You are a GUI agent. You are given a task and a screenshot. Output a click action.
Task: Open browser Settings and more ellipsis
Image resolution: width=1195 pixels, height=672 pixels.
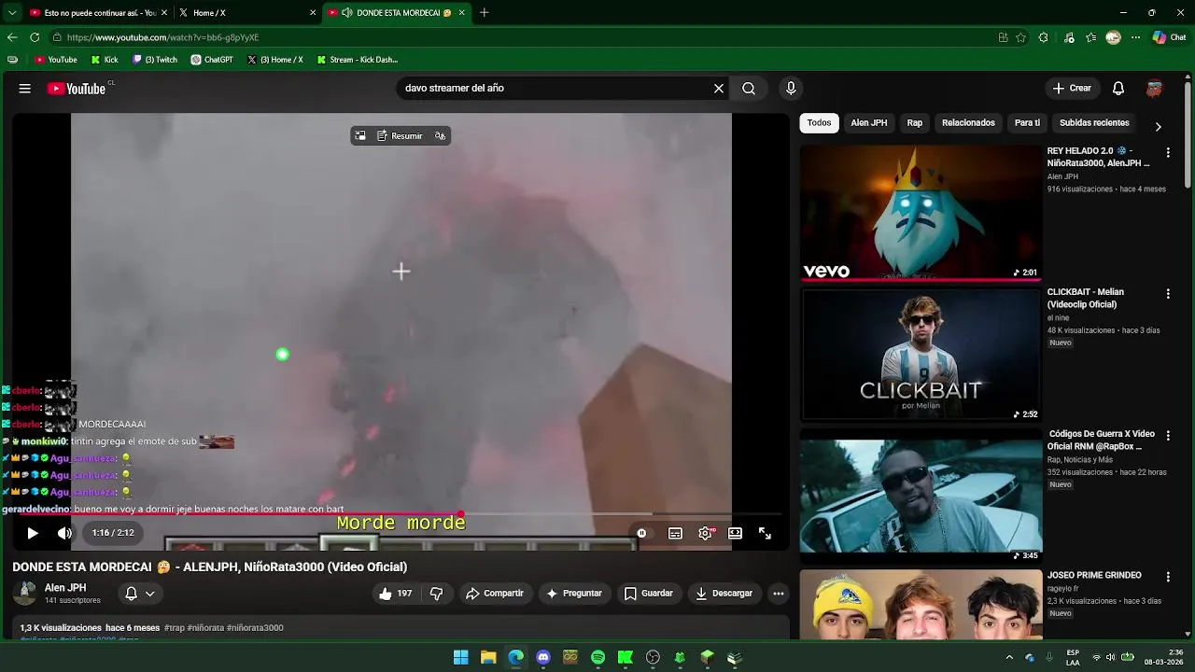pyautogui.click(x=1136, y=37)
